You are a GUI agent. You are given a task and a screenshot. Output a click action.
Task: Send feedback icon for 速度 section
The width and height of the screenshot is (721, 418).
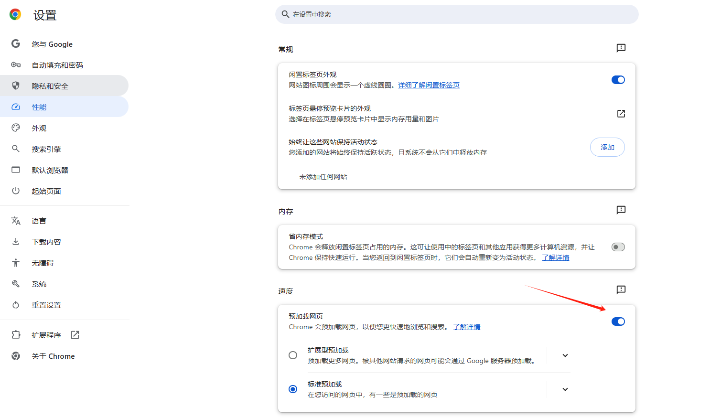[x=621, y=290]
